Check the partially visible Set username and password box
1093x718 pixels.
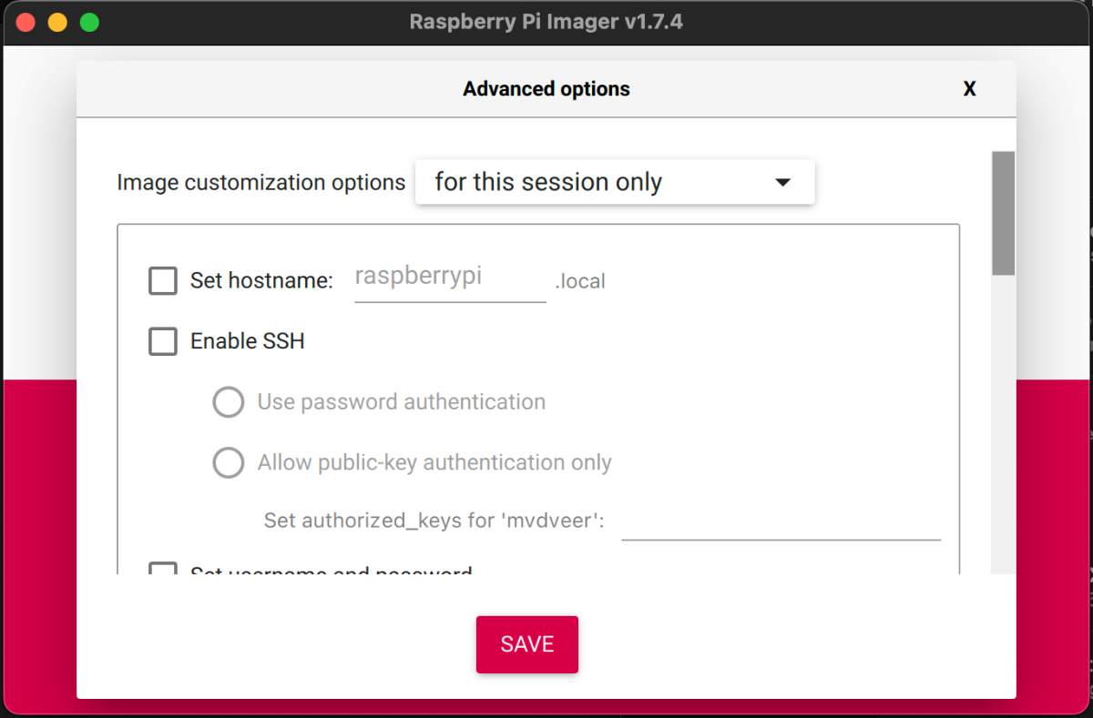coord(163,569)
